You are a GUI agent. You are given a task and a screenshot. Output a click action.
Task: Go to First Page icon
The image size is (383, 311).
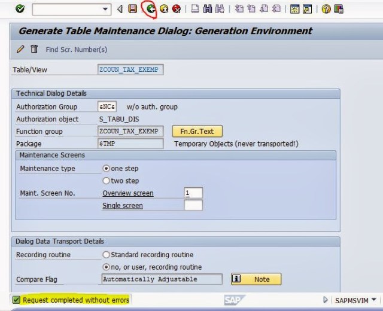coord(239,9)
